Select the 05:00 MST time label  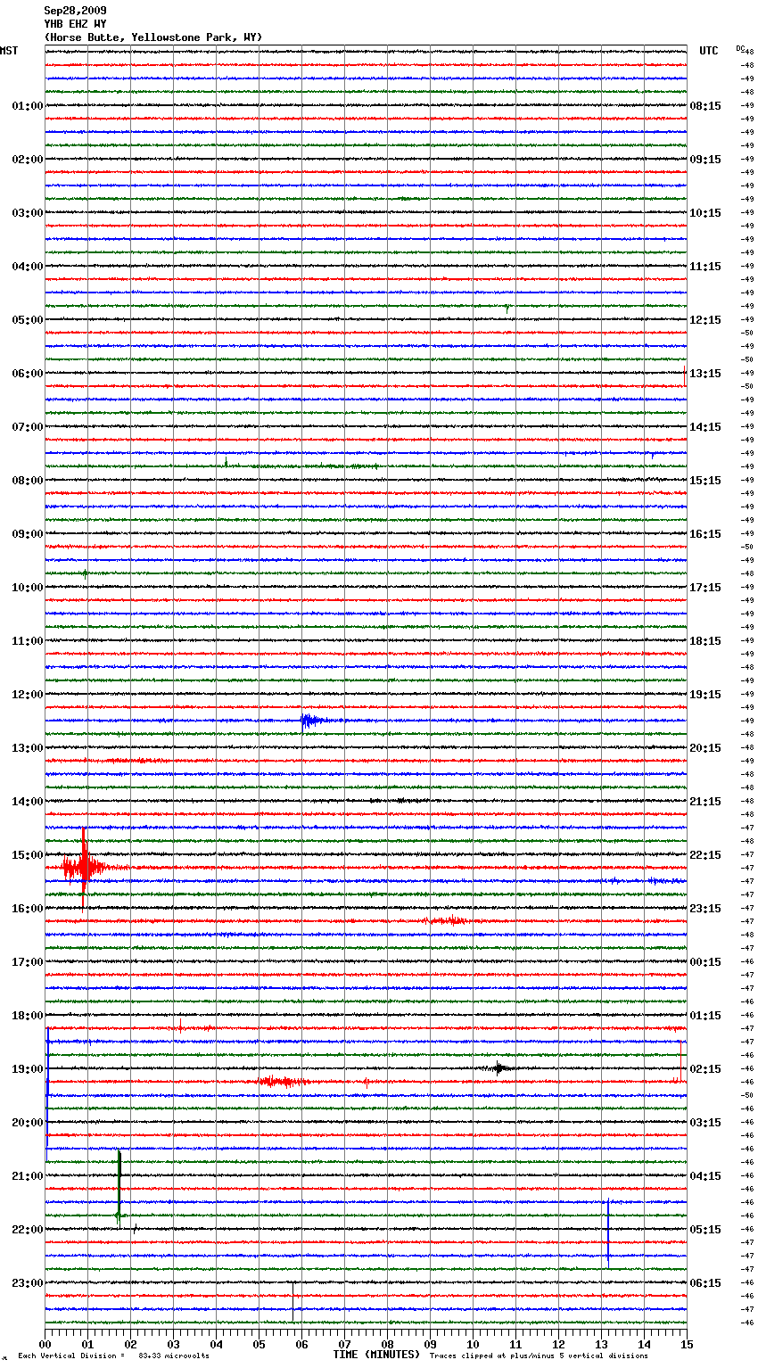(x=28, y=320)
